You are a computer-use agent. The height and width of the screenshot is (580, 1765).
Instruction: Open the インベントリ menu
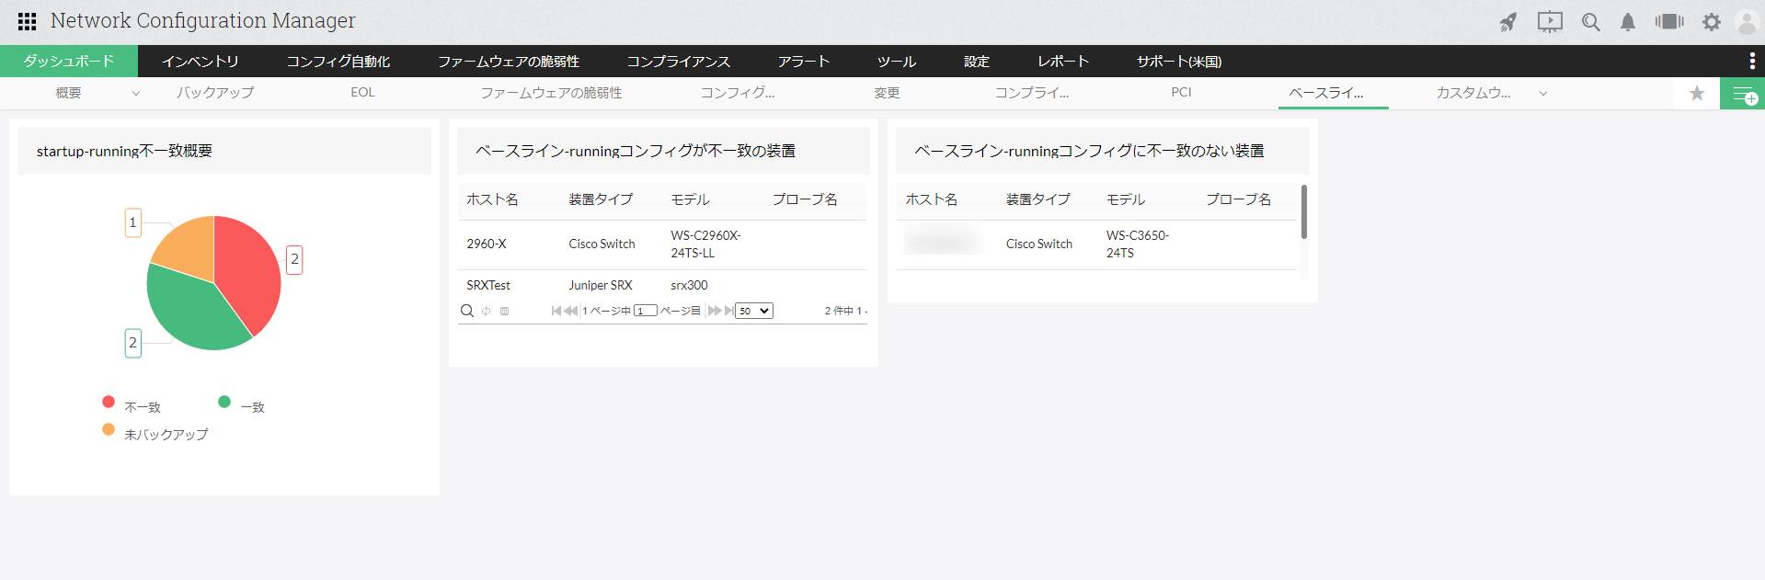(201, 61)
